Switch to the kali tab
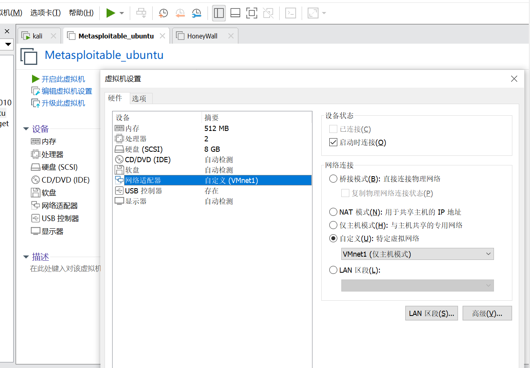The image size is (530, 368). [39, 36]
